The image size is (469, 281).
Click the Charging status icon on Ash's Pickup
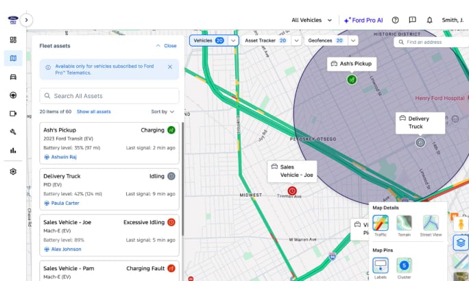pos(171,130)
